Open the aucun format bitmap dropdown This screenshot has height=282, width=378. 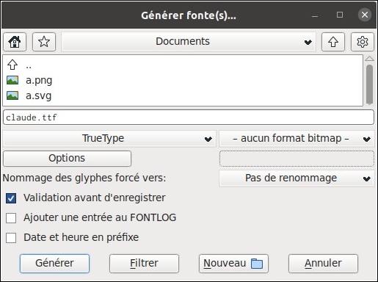[297, 139]
